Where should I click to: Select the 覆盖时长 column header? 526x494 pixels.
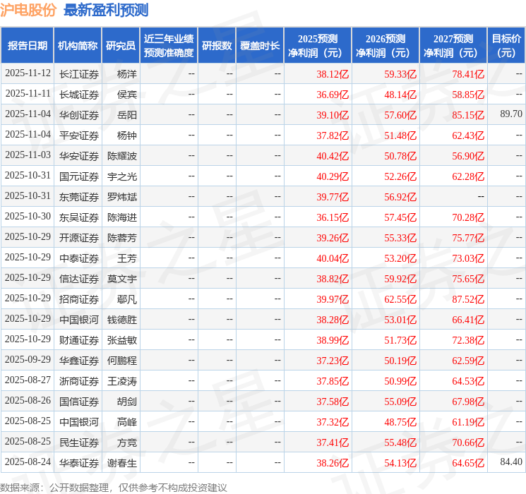[260, 45]
